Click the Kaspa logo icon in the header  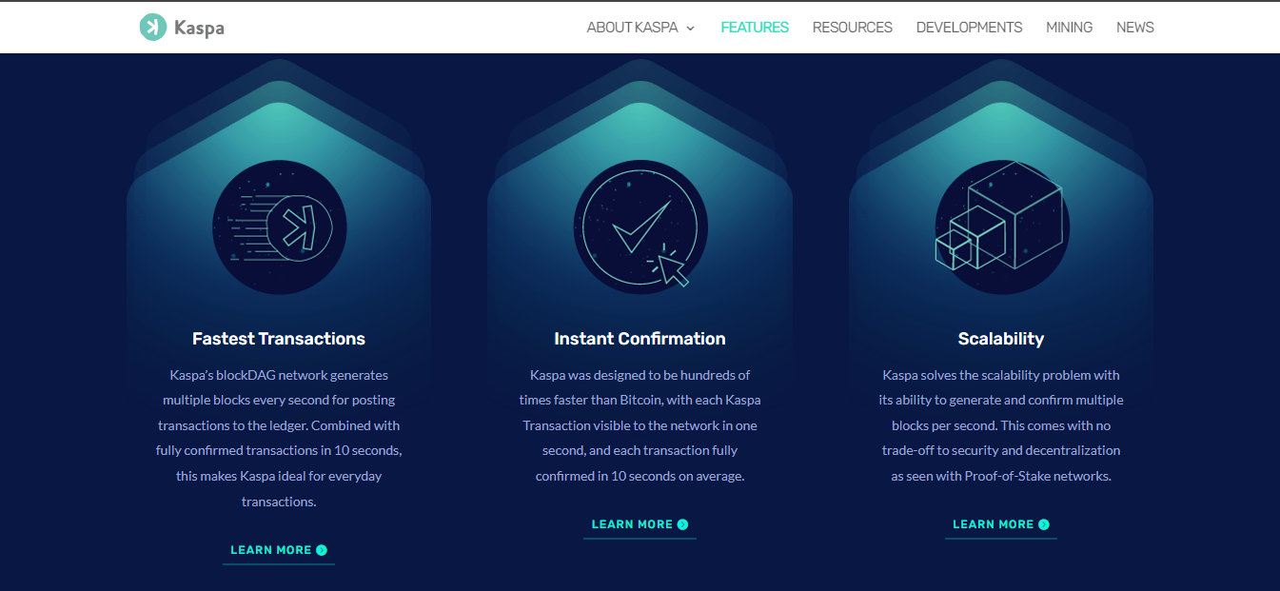click(x=152, y=28)
